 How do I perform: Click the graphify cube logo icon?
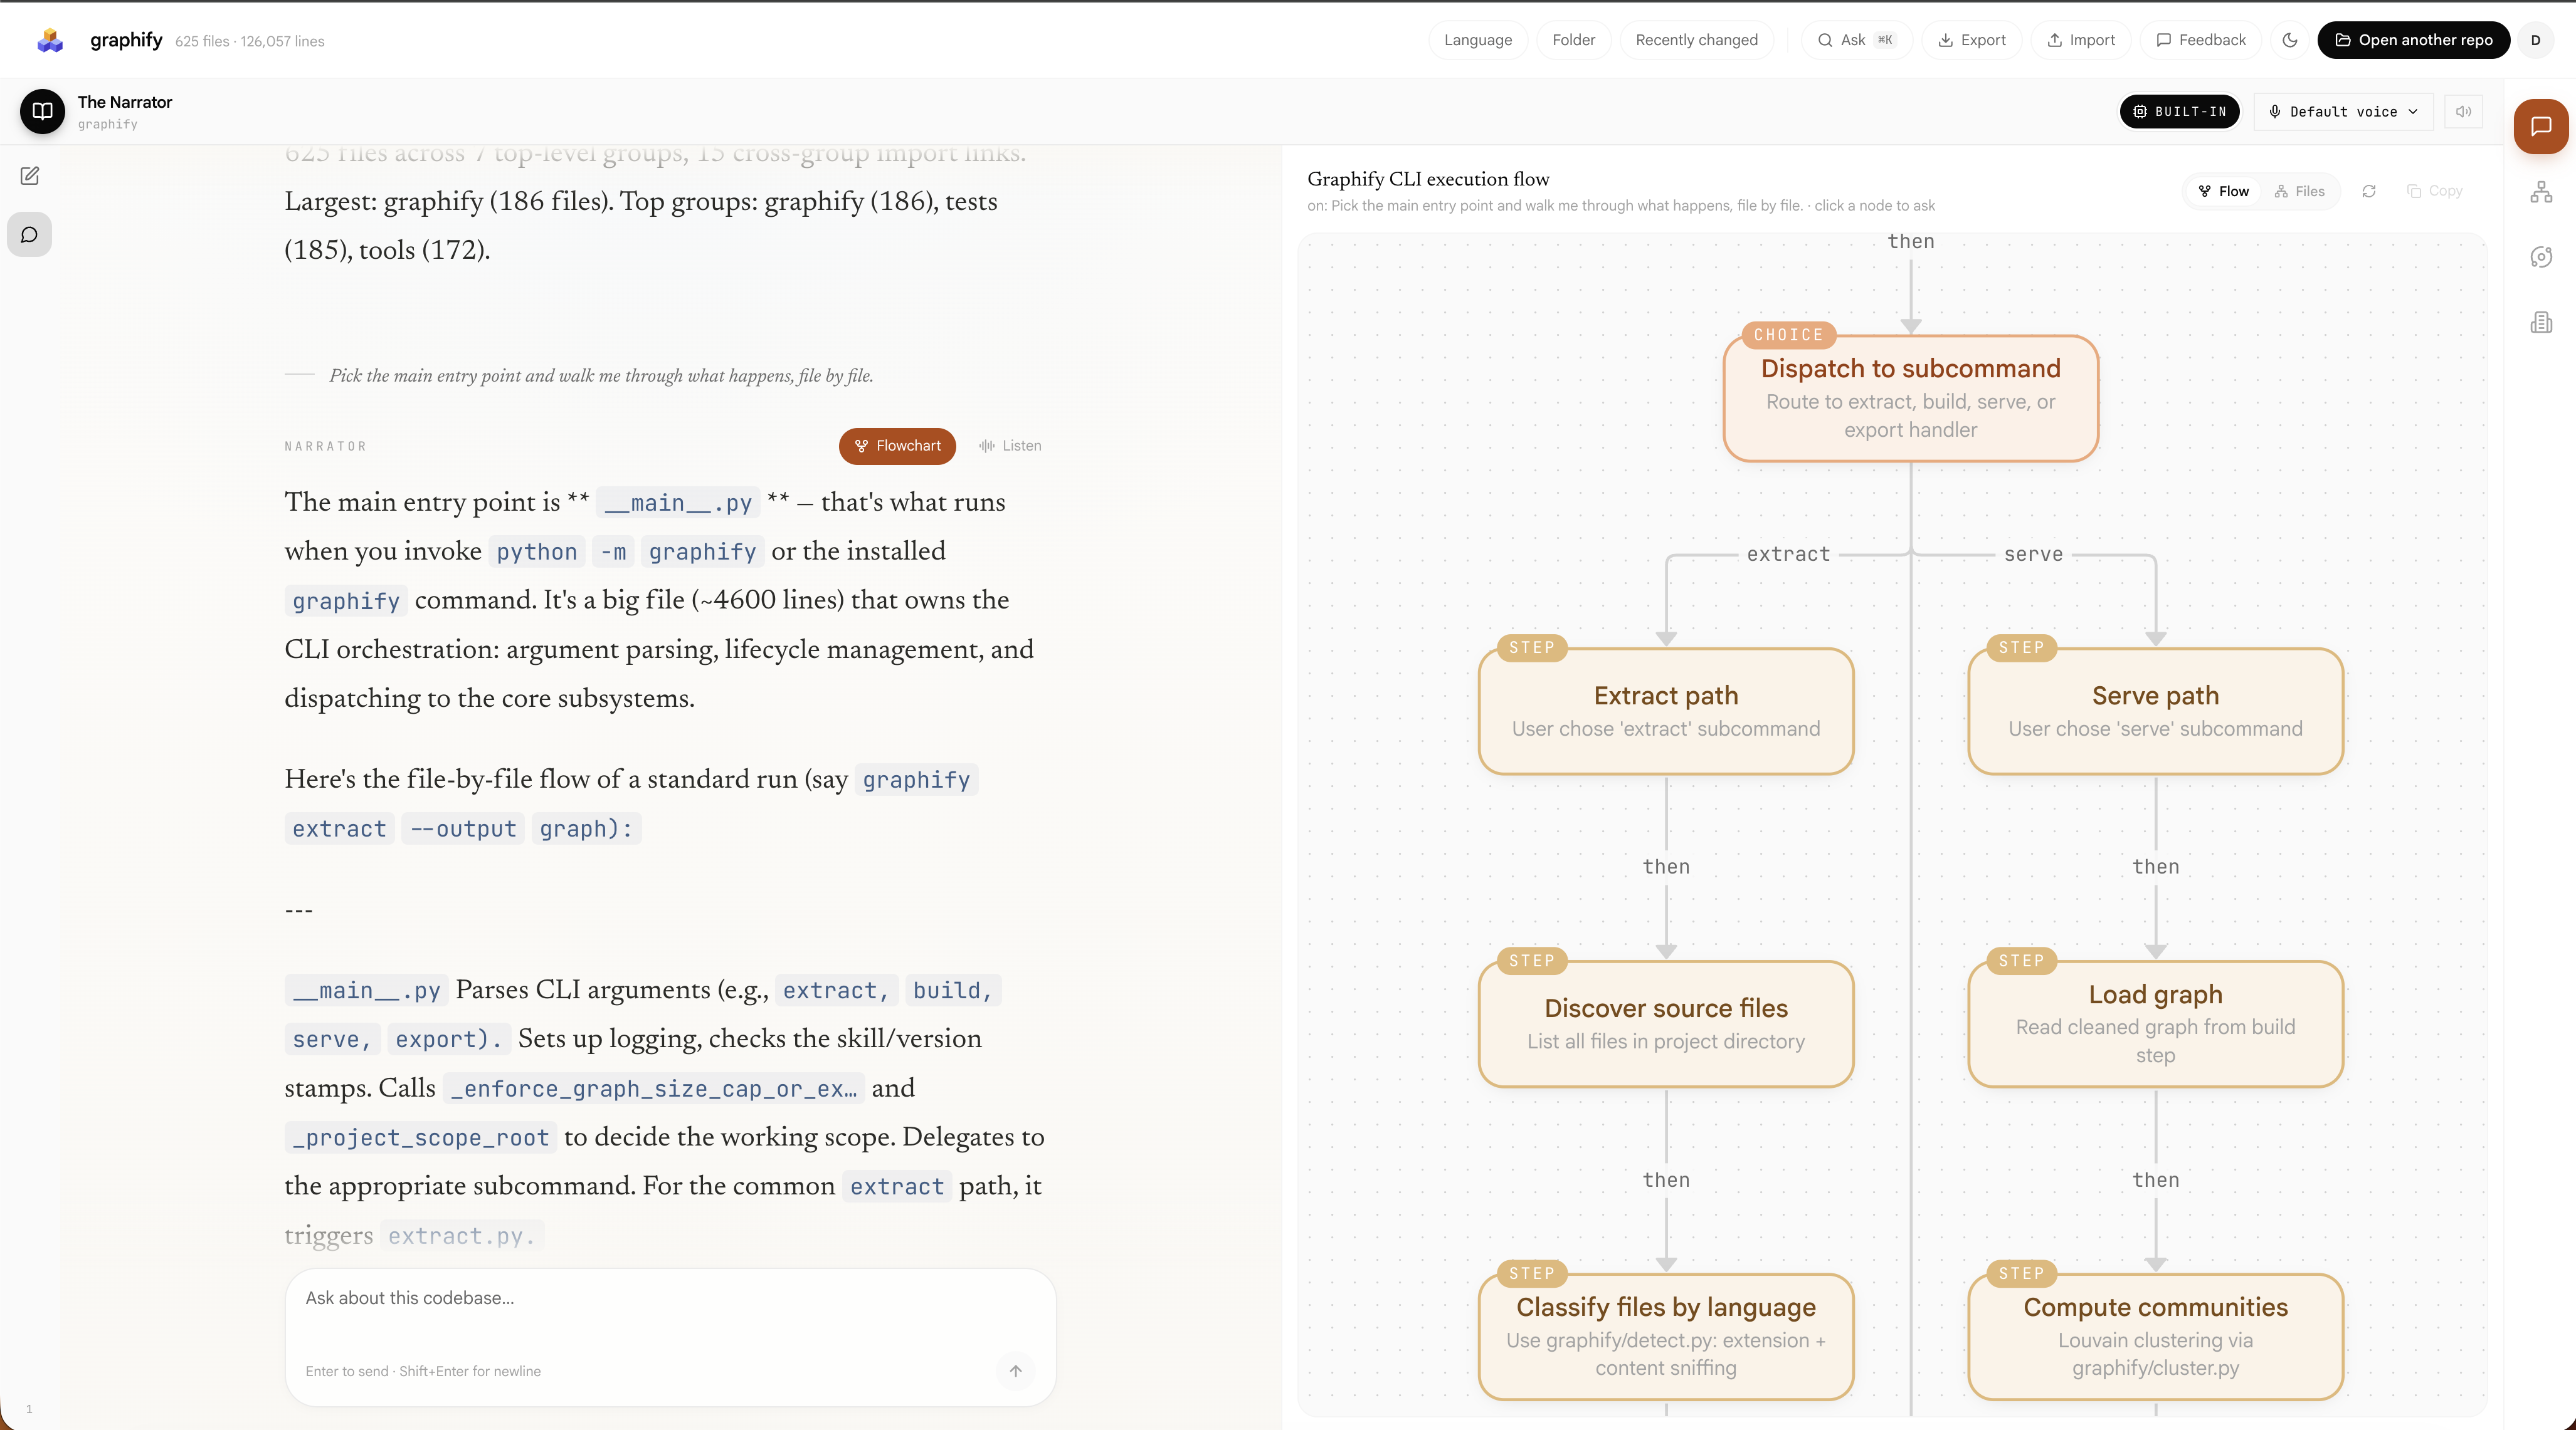[50, 40]
